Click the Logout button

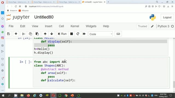(167, 17)
